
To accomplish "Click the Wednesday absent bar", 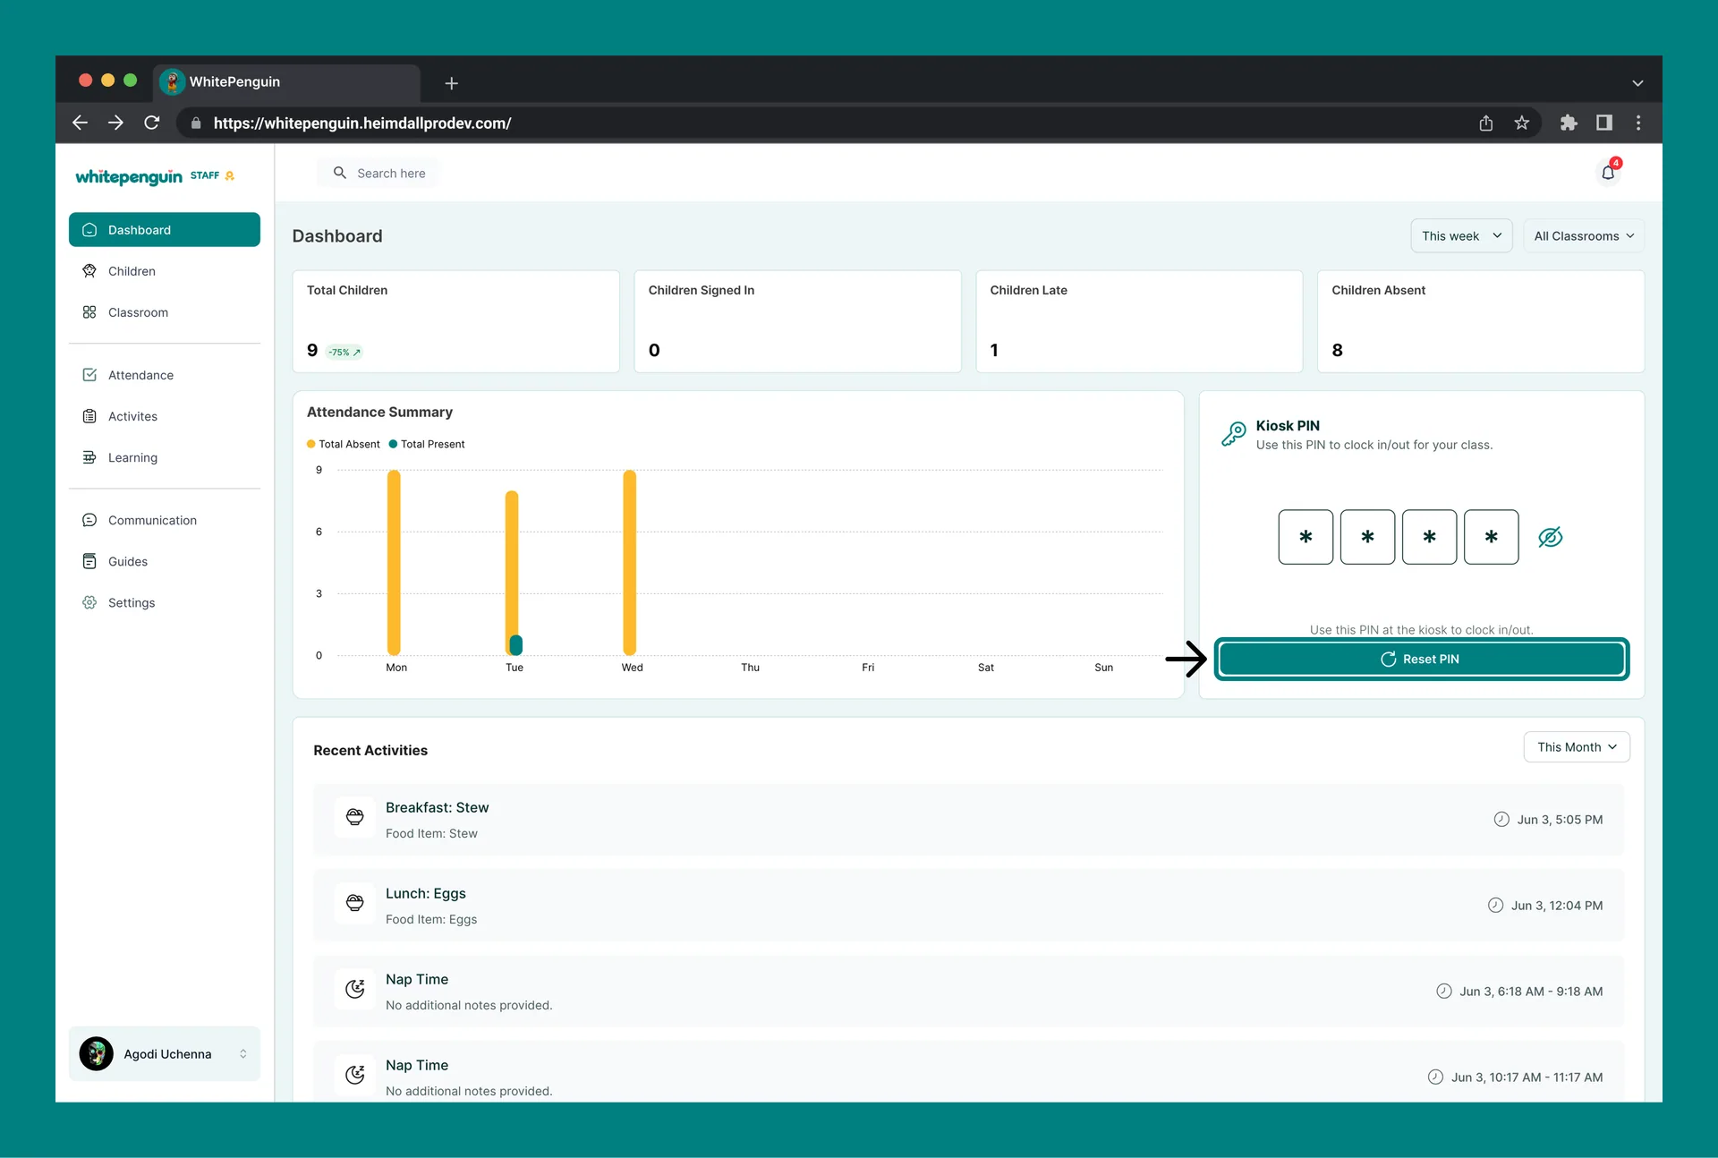I will pos(630,562).
